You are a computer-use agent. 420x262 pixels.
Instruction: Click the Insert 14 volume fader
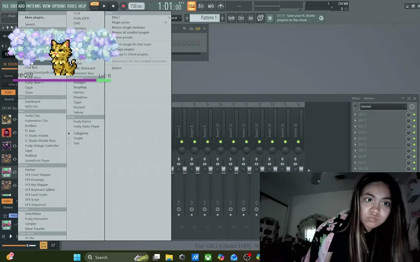point(275,170)
